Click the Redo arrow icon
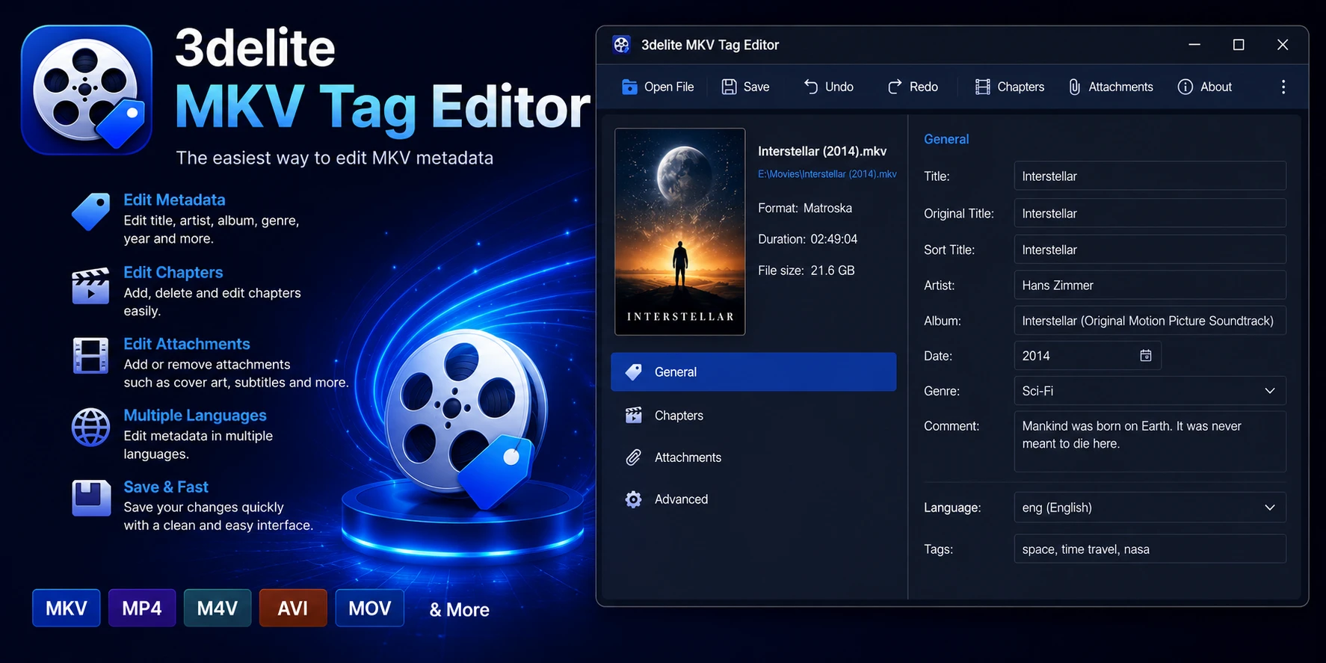The image size is (1326, 663). pos(895,87)
